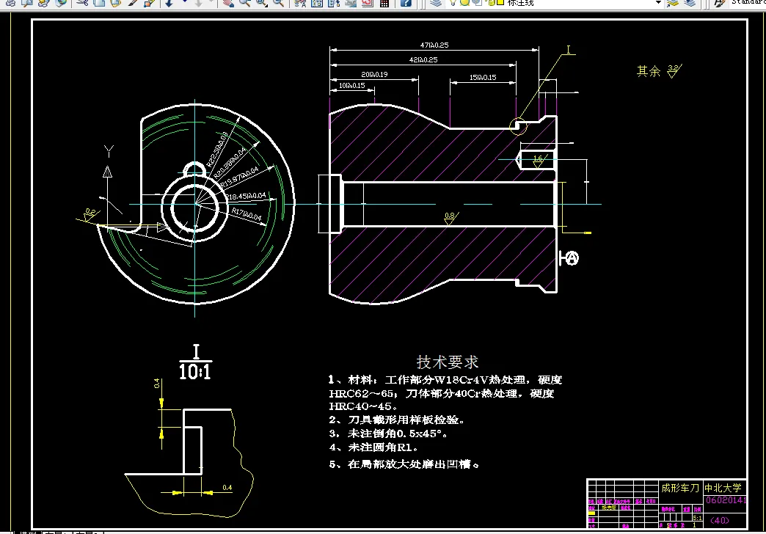This screenshot has width=766, height=534.
Task: Click the 3.2 roughness value near 其余
Action: 673,68
